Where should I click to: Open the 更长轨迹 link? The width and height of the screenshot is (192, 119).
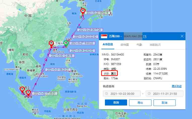pyautogui.click(x=176, y=86)
